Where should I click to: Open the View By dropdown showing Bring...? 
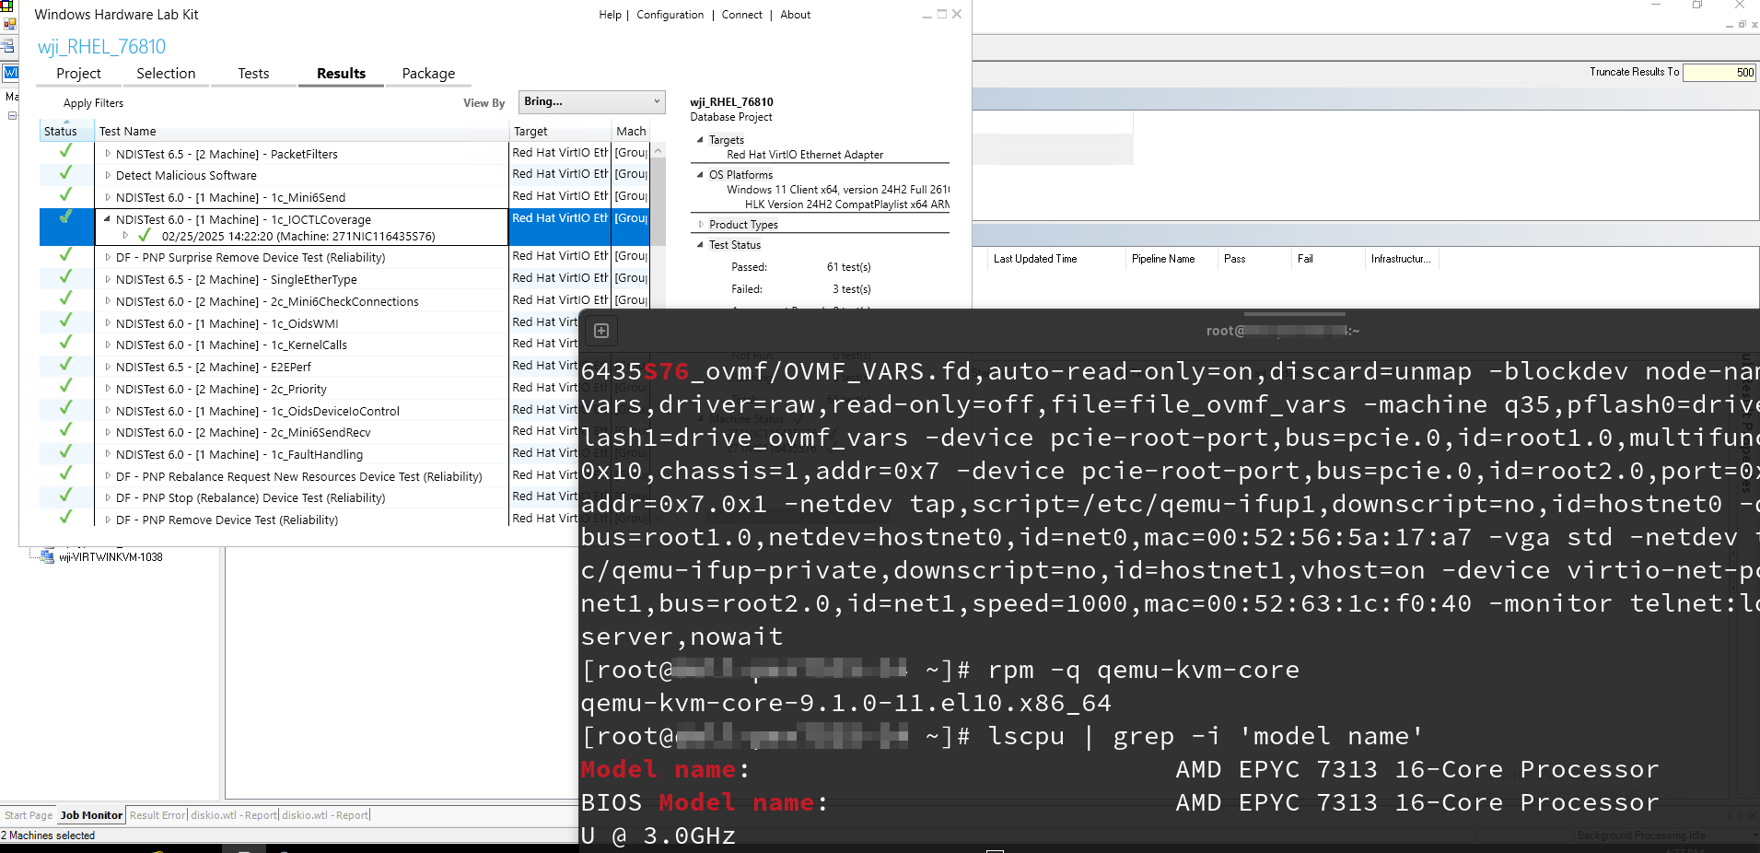tap(591, 101)
